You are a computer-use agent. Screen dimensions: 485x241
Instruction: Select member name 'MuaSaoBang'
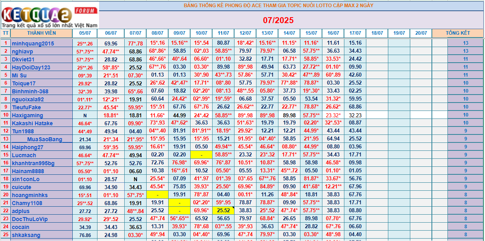point(45,139)
